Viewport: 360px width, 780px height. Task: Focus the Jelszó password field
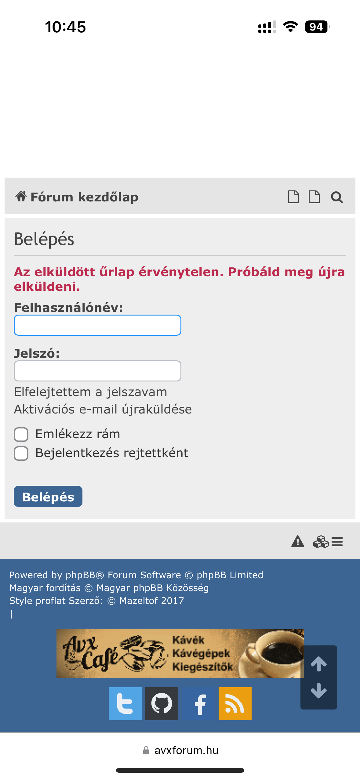(x=97, y=371)
